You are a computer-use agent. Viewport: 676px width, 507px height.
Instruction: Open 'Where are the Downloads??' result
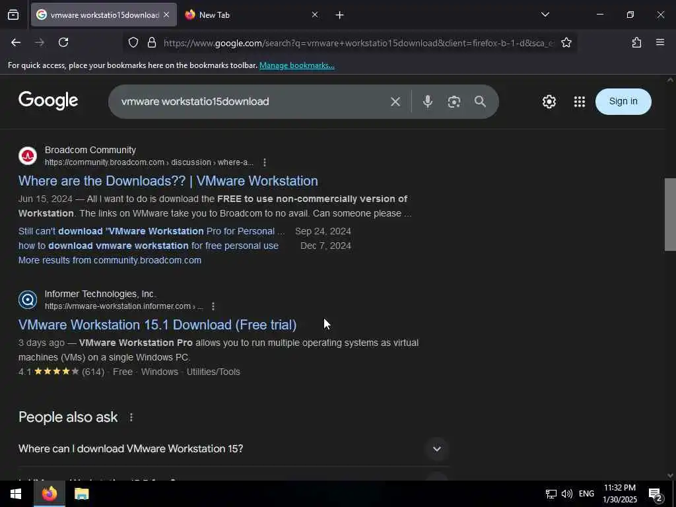click(168, 181)
